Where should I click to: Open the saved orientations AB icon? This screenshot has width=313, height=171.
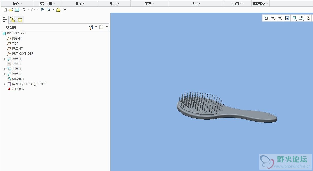(301, 18)
